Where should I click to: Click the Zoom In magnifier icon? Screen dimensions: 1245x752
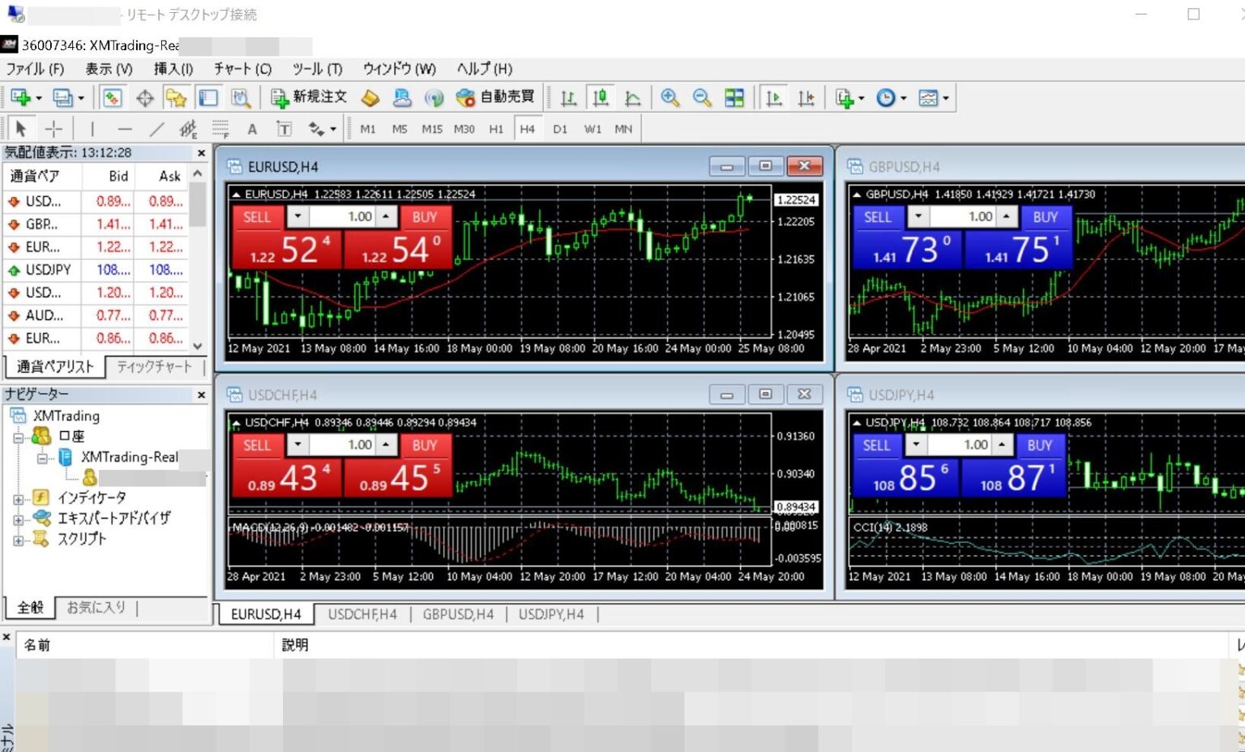click(x=670, y=98)
